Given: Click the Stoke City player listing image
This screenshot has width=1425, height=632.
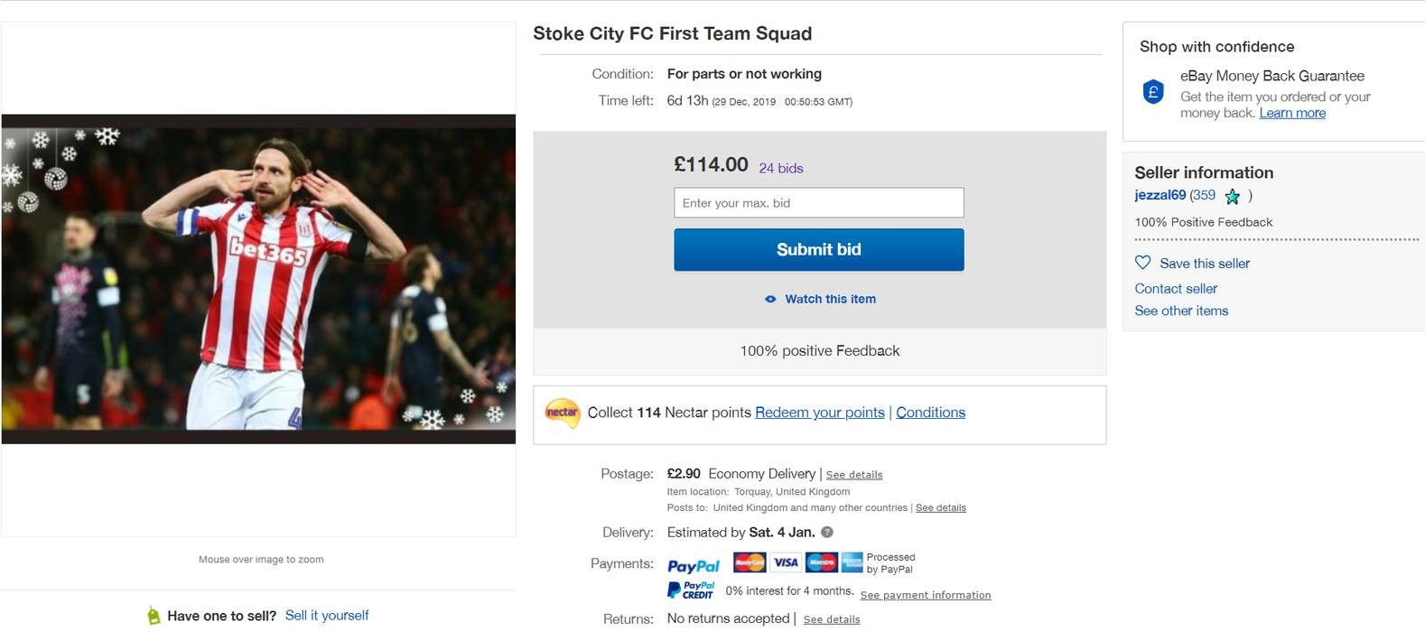Looking at the screenshot, I should [x=258, y=279].
